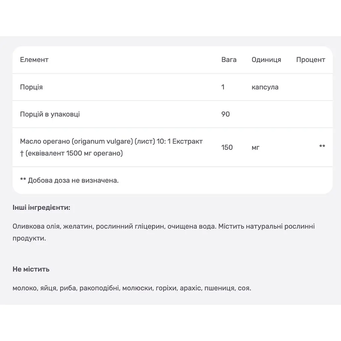Click the value 90 in the table

[225, 114]
